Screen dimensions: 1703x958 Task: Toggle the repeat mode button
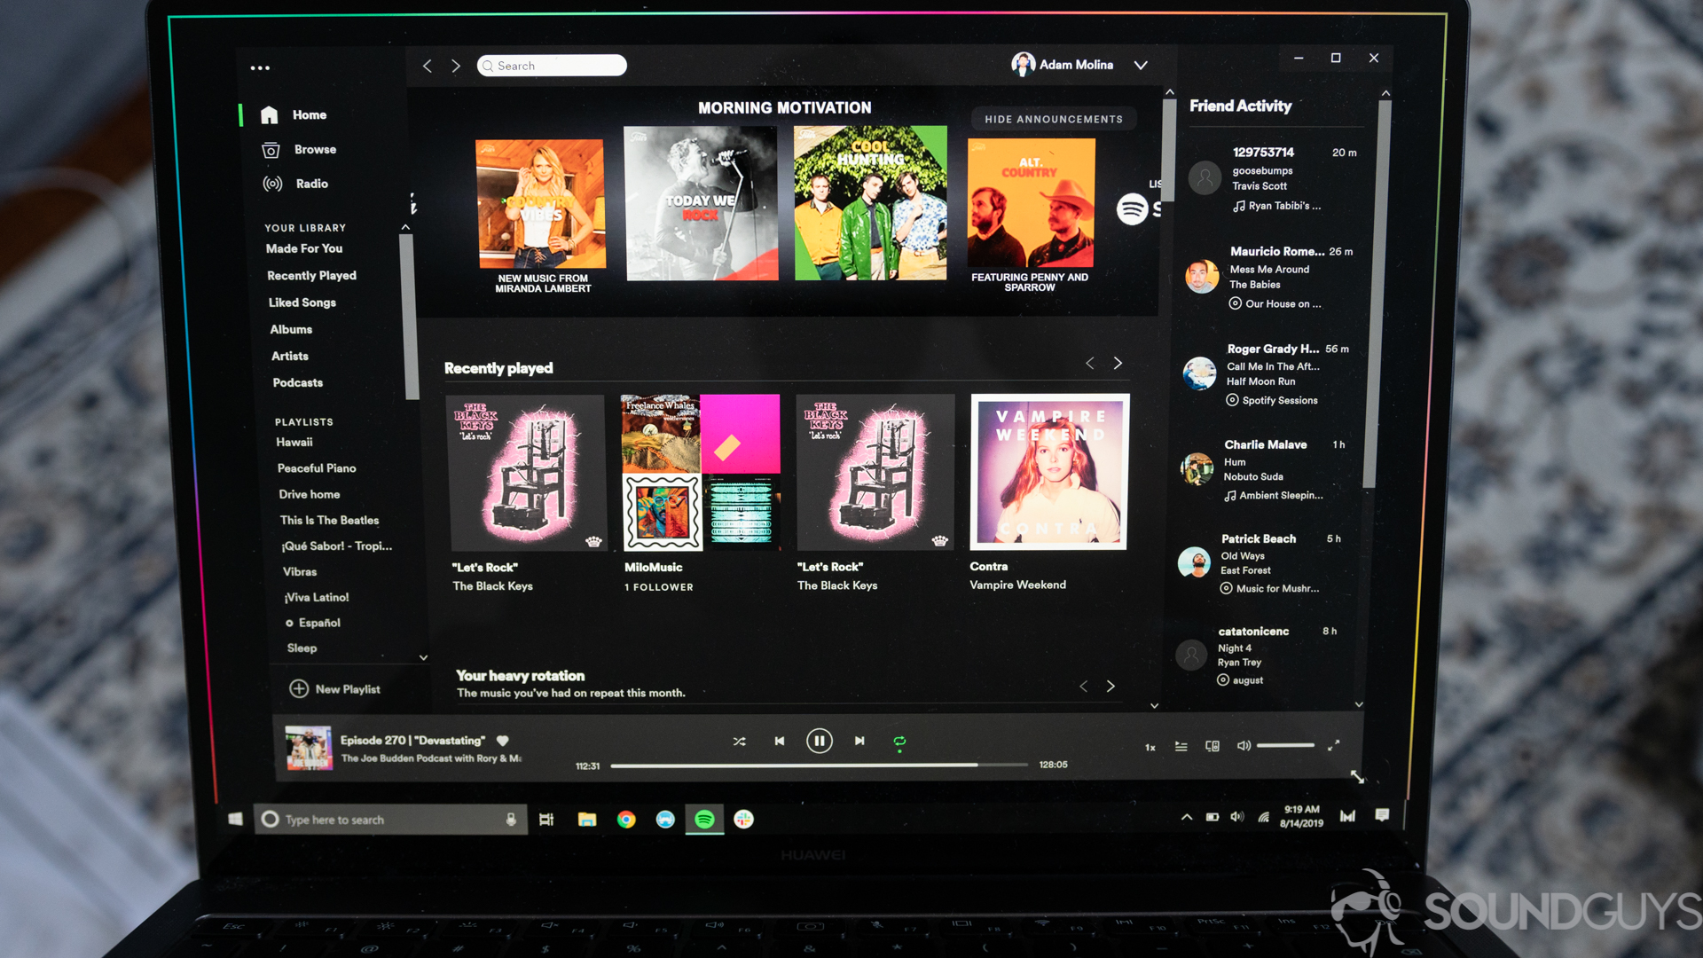coord(900,741)
